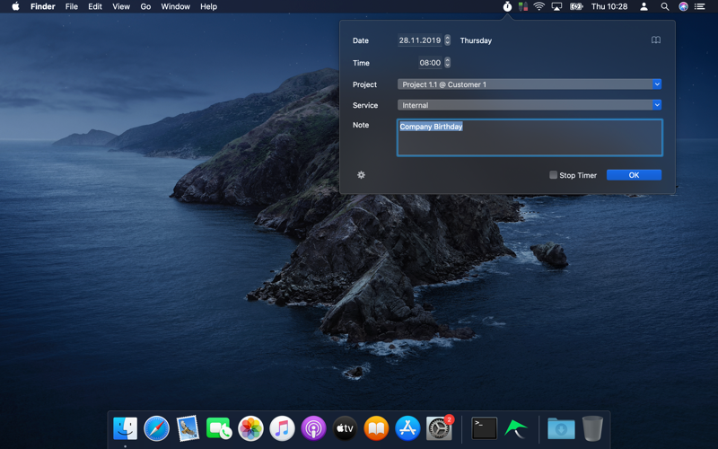Open the File menu
Viewport: 718px width, 449px height.
(71, 6)
